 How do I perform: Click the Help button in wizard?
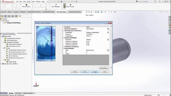point(105,72)
